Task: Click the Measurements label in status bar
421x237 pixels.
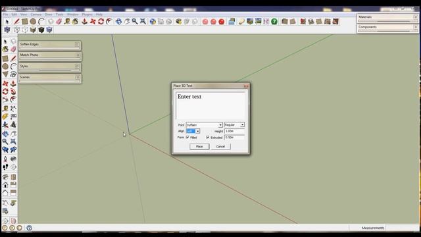Action: [x=373, y=228]
